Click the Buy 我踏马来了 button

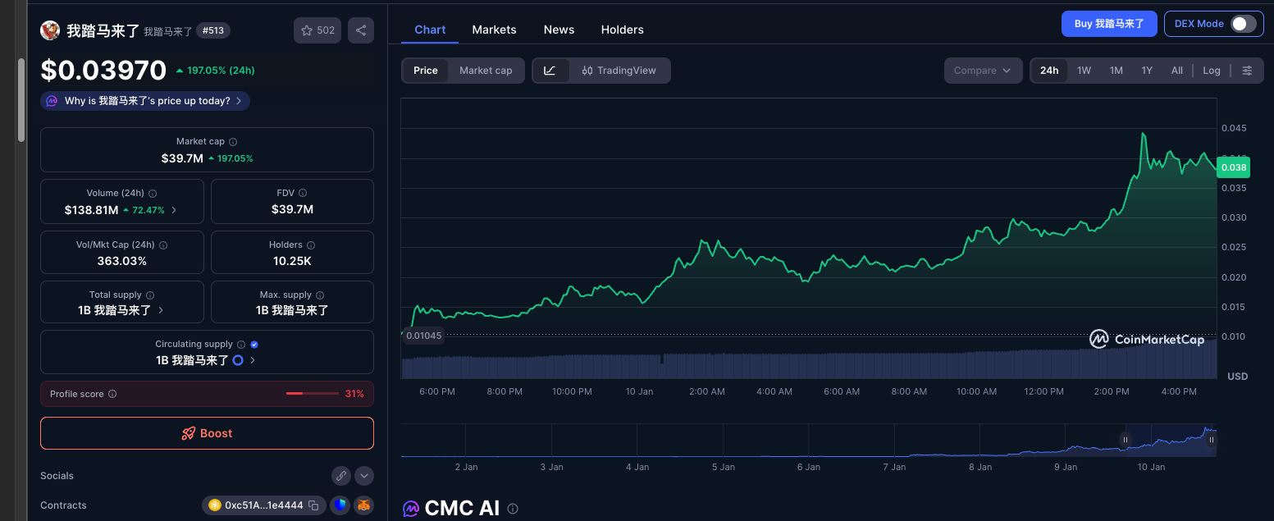1109,24
